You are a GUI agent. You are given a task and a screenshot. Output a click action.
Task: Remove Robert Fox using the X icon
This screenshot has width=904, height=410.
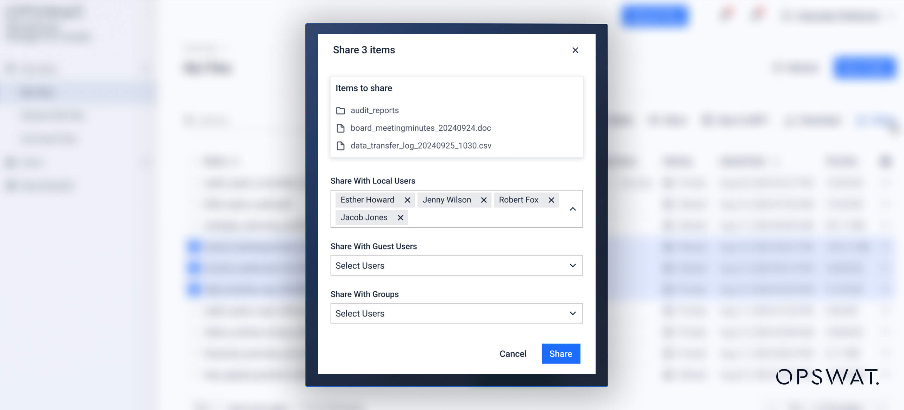551,200
